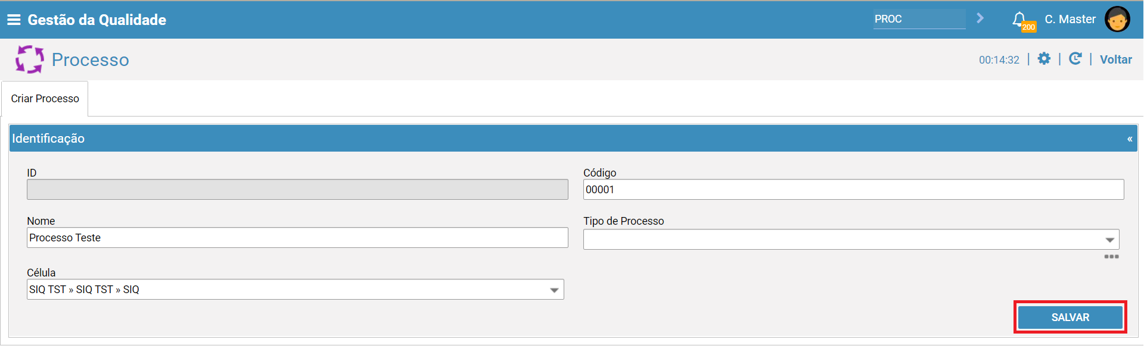Collapse the Identificação panel
Viewport: 1144px width, 349px height.
(x=1130, y=139)
